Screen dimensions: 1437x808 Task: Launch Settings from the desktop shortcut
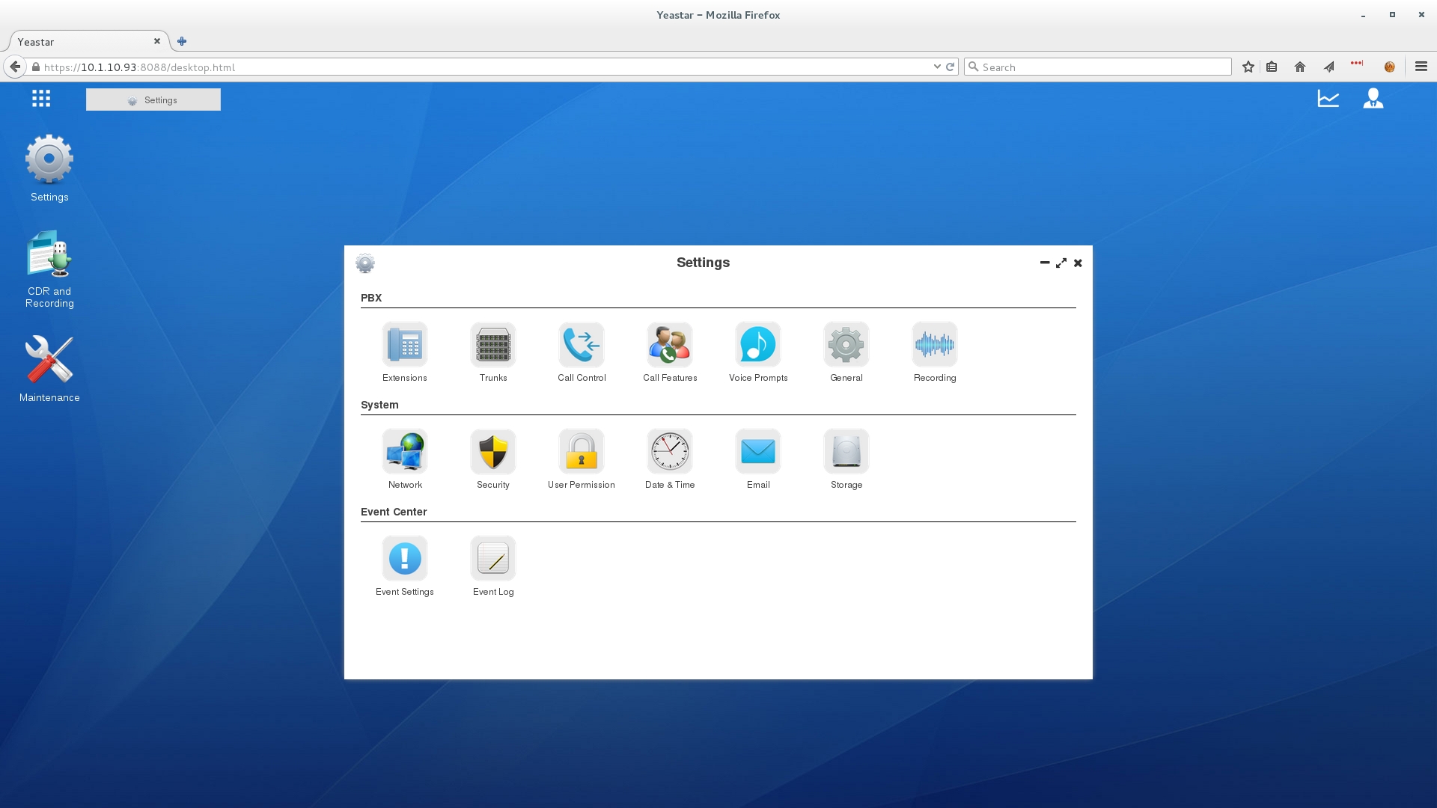(x=49, y=168)
